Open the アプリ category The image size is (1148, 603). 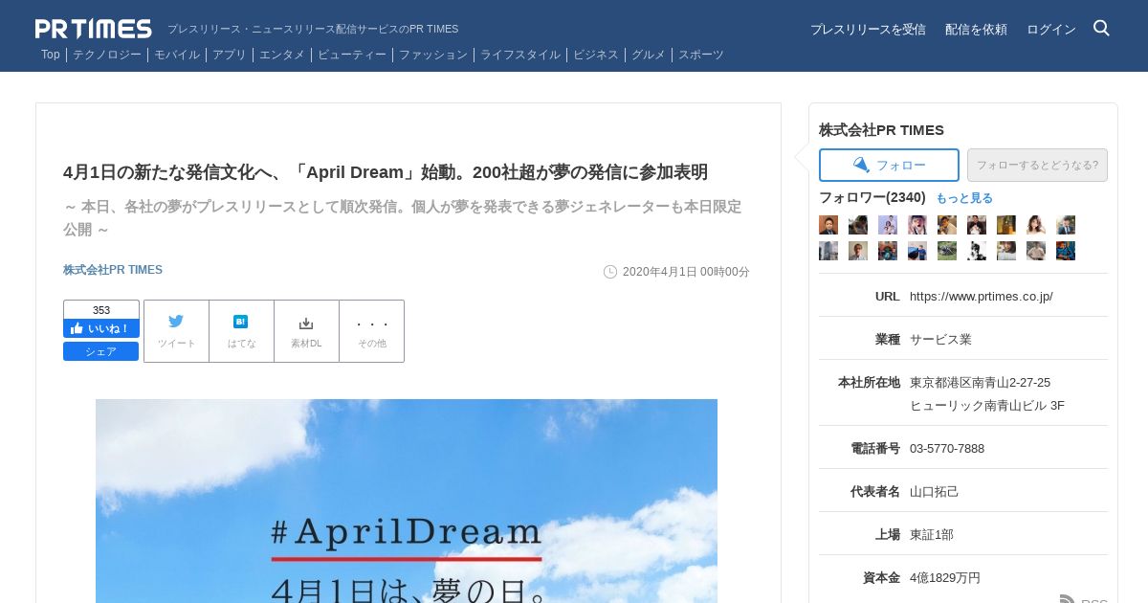[x=230, y=55]
